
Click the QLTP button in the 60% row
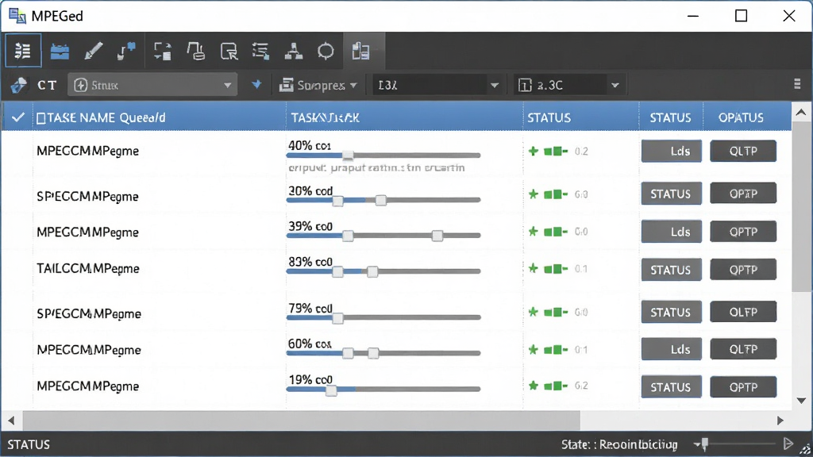tap(743, 349)
